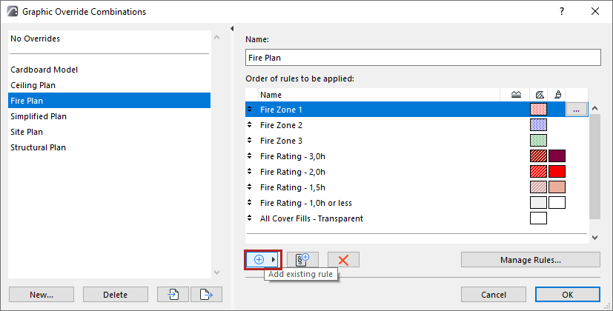Select the Structural Plan combination
This screenshot has height=311, width=613.
click(39, 147)
